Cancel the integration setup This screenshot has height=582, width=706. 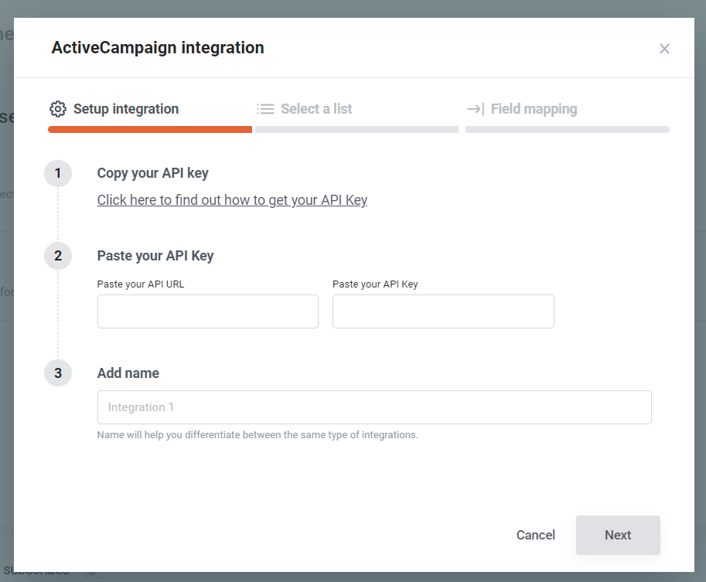535,535
